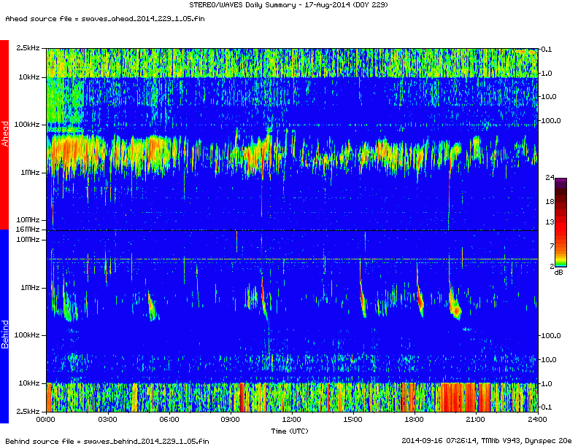The height and width of the screenshot is (446, 578).
Task: Click the 09:00 time tick label
Action: click(231, 419)
